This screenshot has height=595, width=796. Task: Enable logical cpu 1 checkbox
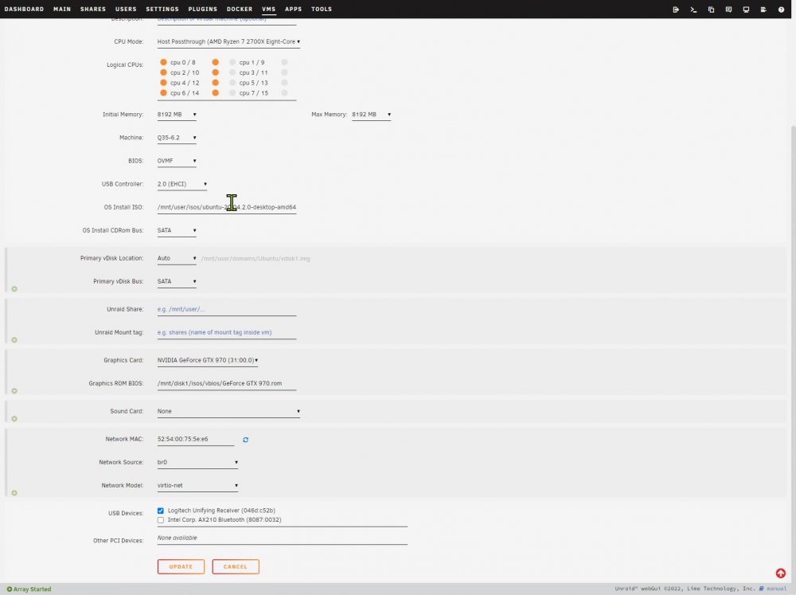tap(232, 62)
